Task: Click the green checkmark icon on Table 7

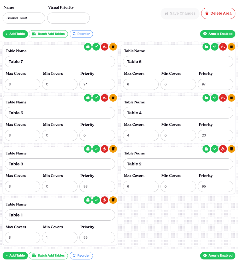Action: pyautogui.click(x=96, y=47)
